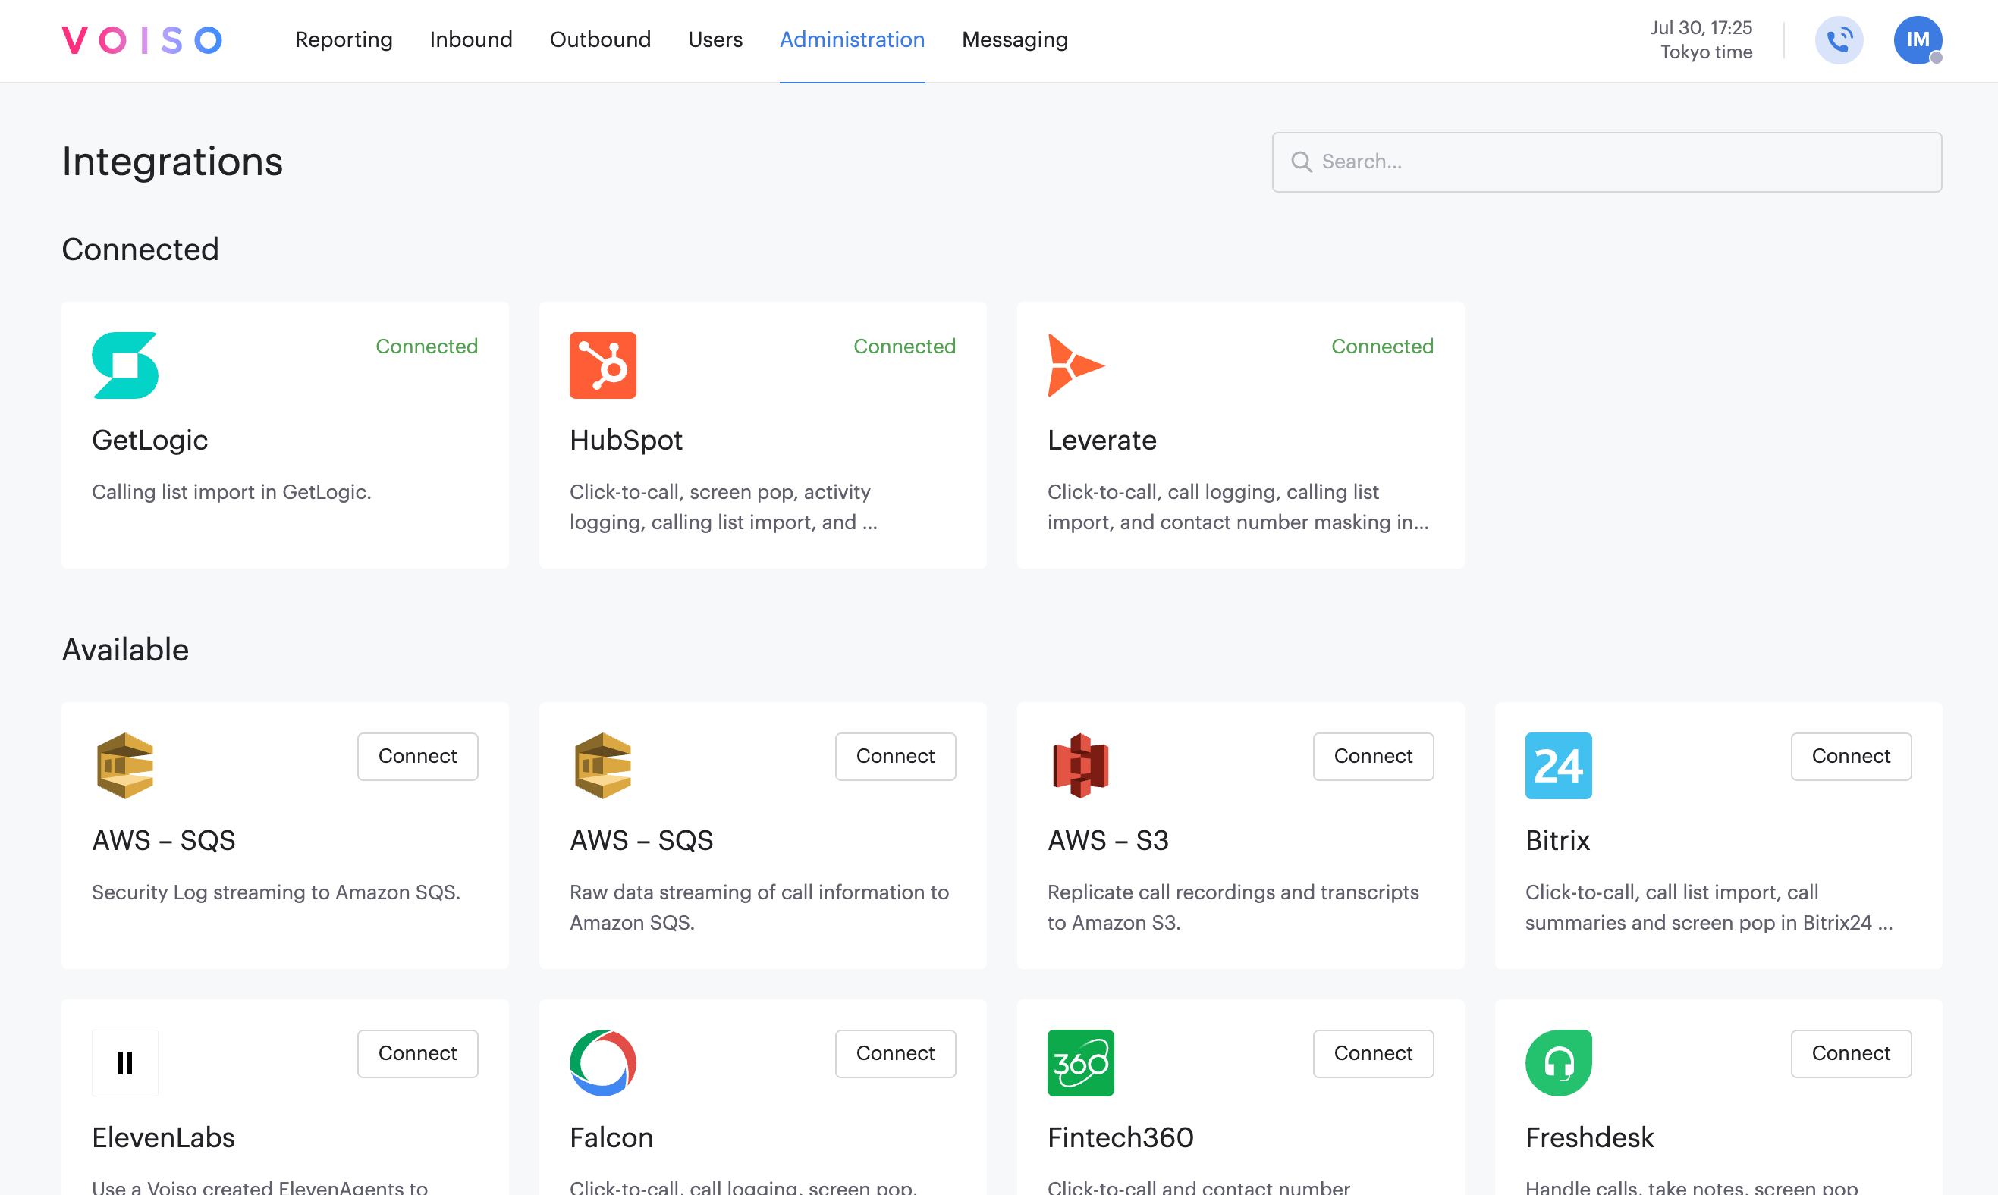Viewport: 1998px width, 1195px height.
Task: Connect the AWS S3 integration
Action: [1373, 756]
